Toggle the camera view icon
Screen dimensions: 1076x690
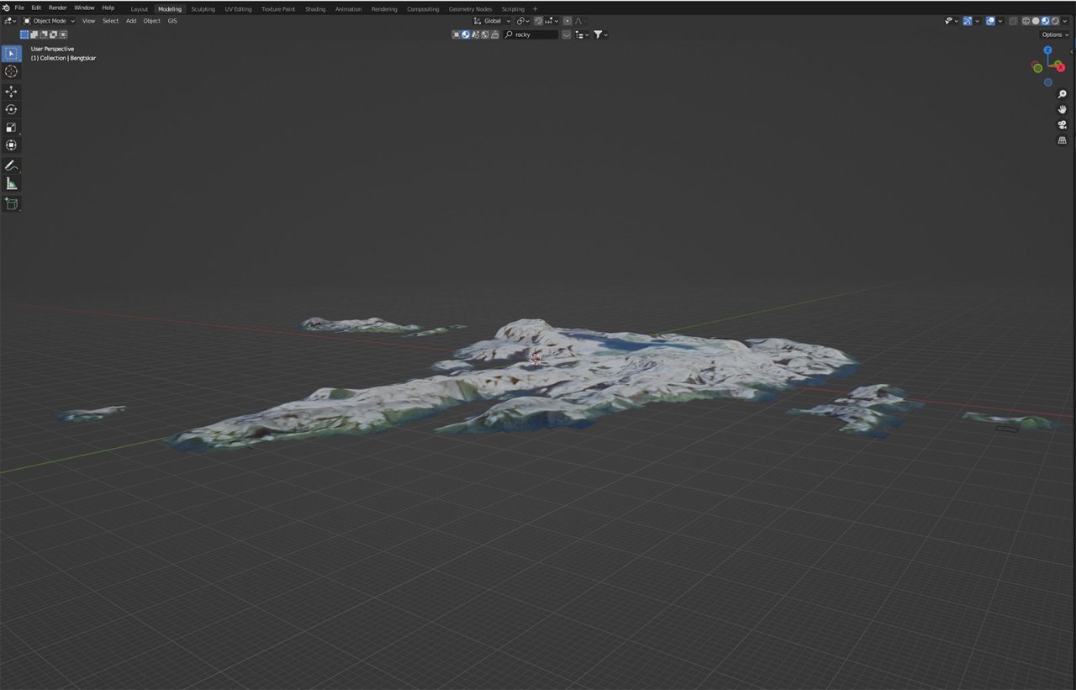(1062, 124)
